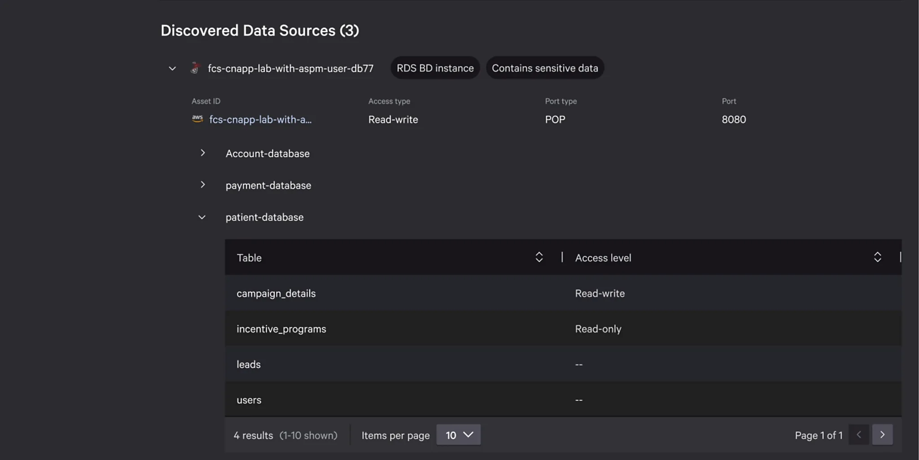Select the incentive_programs table row
This screenshot has height=460, width=919.
[563, 329]
